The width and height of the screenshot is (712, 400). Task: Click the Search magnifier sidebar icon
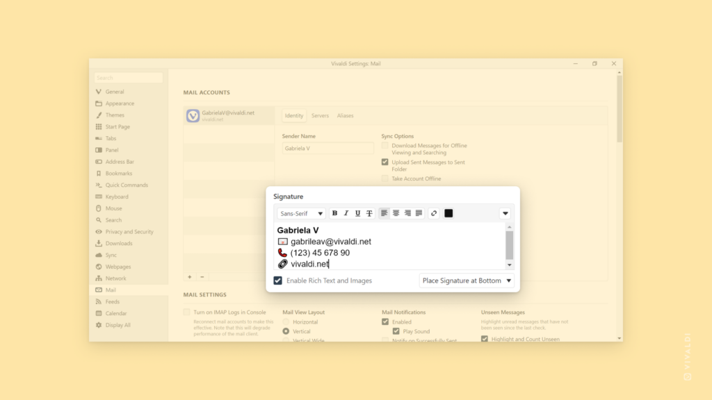(99, 220)
